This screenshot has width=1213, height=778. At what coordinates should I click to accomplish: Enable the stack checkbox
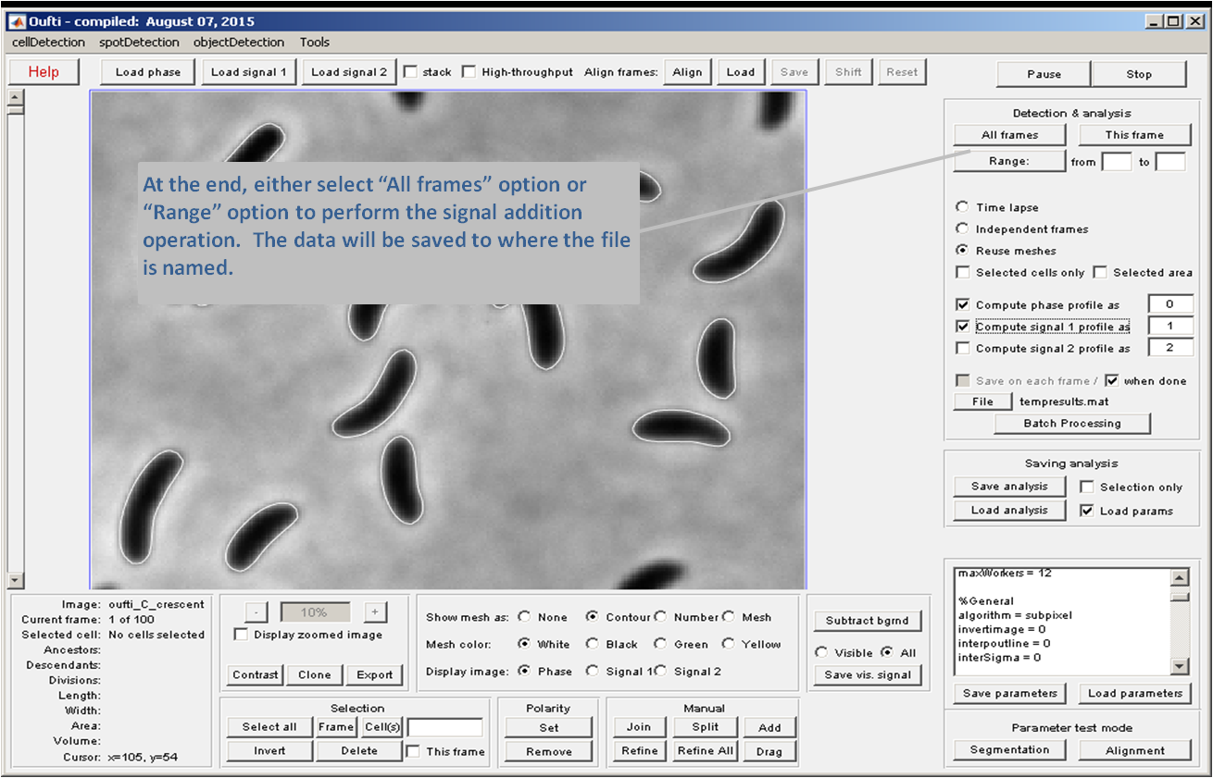[411, 72]
